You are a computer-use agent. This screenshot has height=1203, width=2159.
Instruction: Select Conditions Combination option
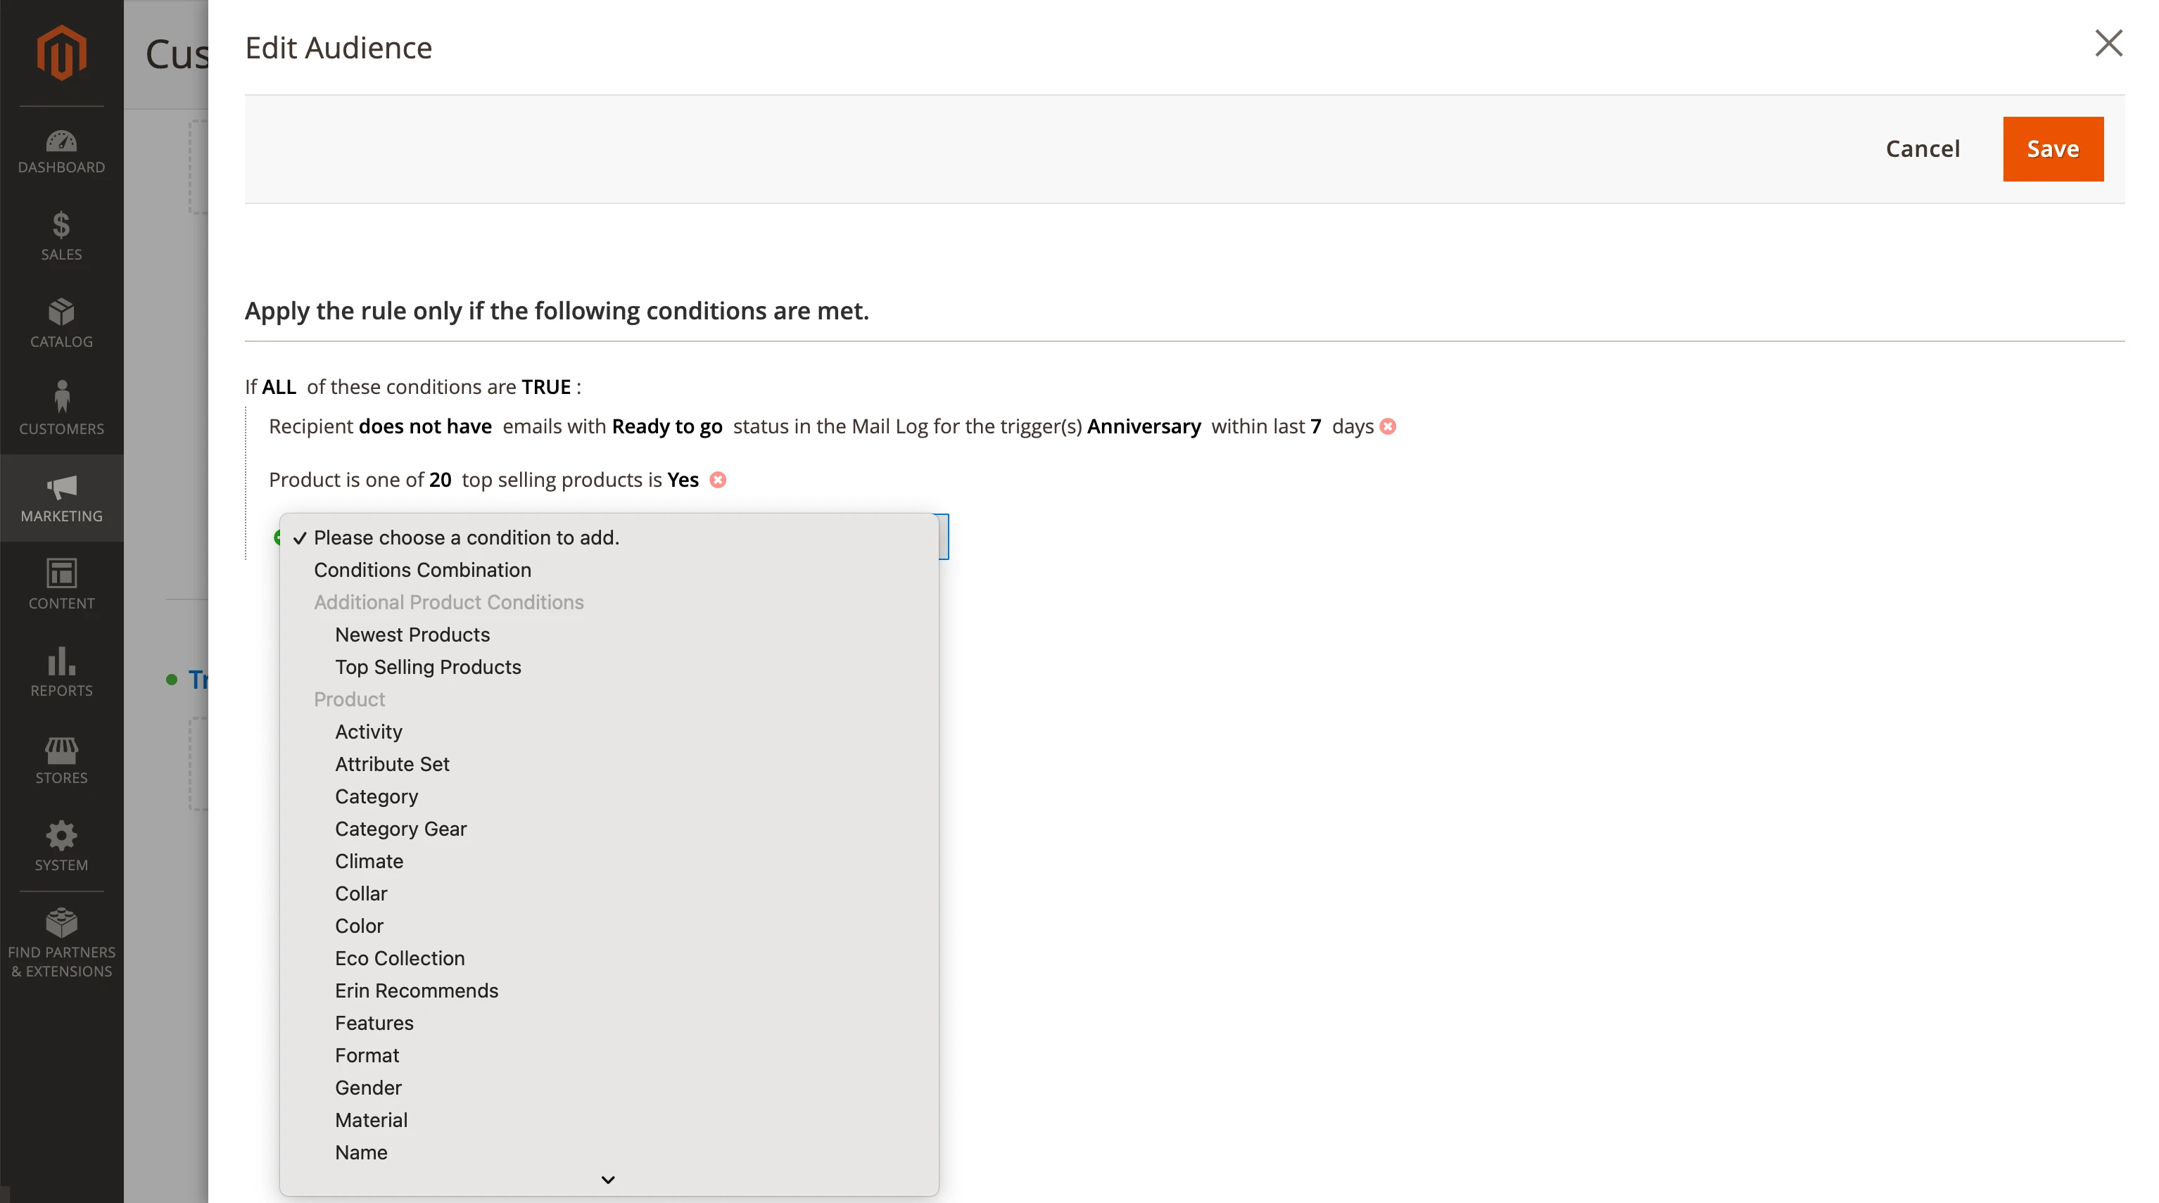coord(422,570)
